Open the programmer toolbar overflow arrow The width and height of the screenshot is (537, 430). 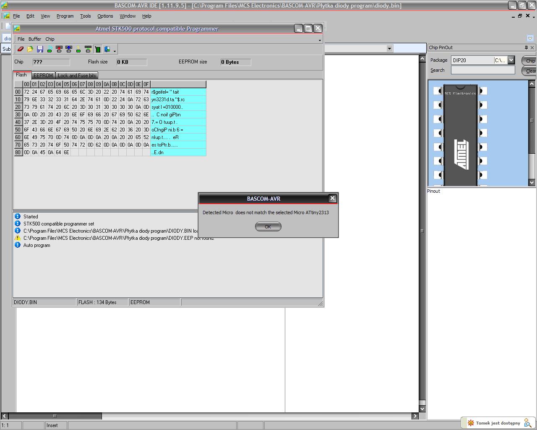[x=115, y=51]
